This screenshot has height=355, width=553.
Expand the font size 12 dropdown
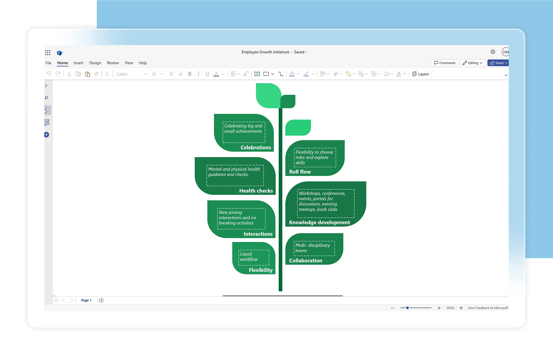(162, 74)
